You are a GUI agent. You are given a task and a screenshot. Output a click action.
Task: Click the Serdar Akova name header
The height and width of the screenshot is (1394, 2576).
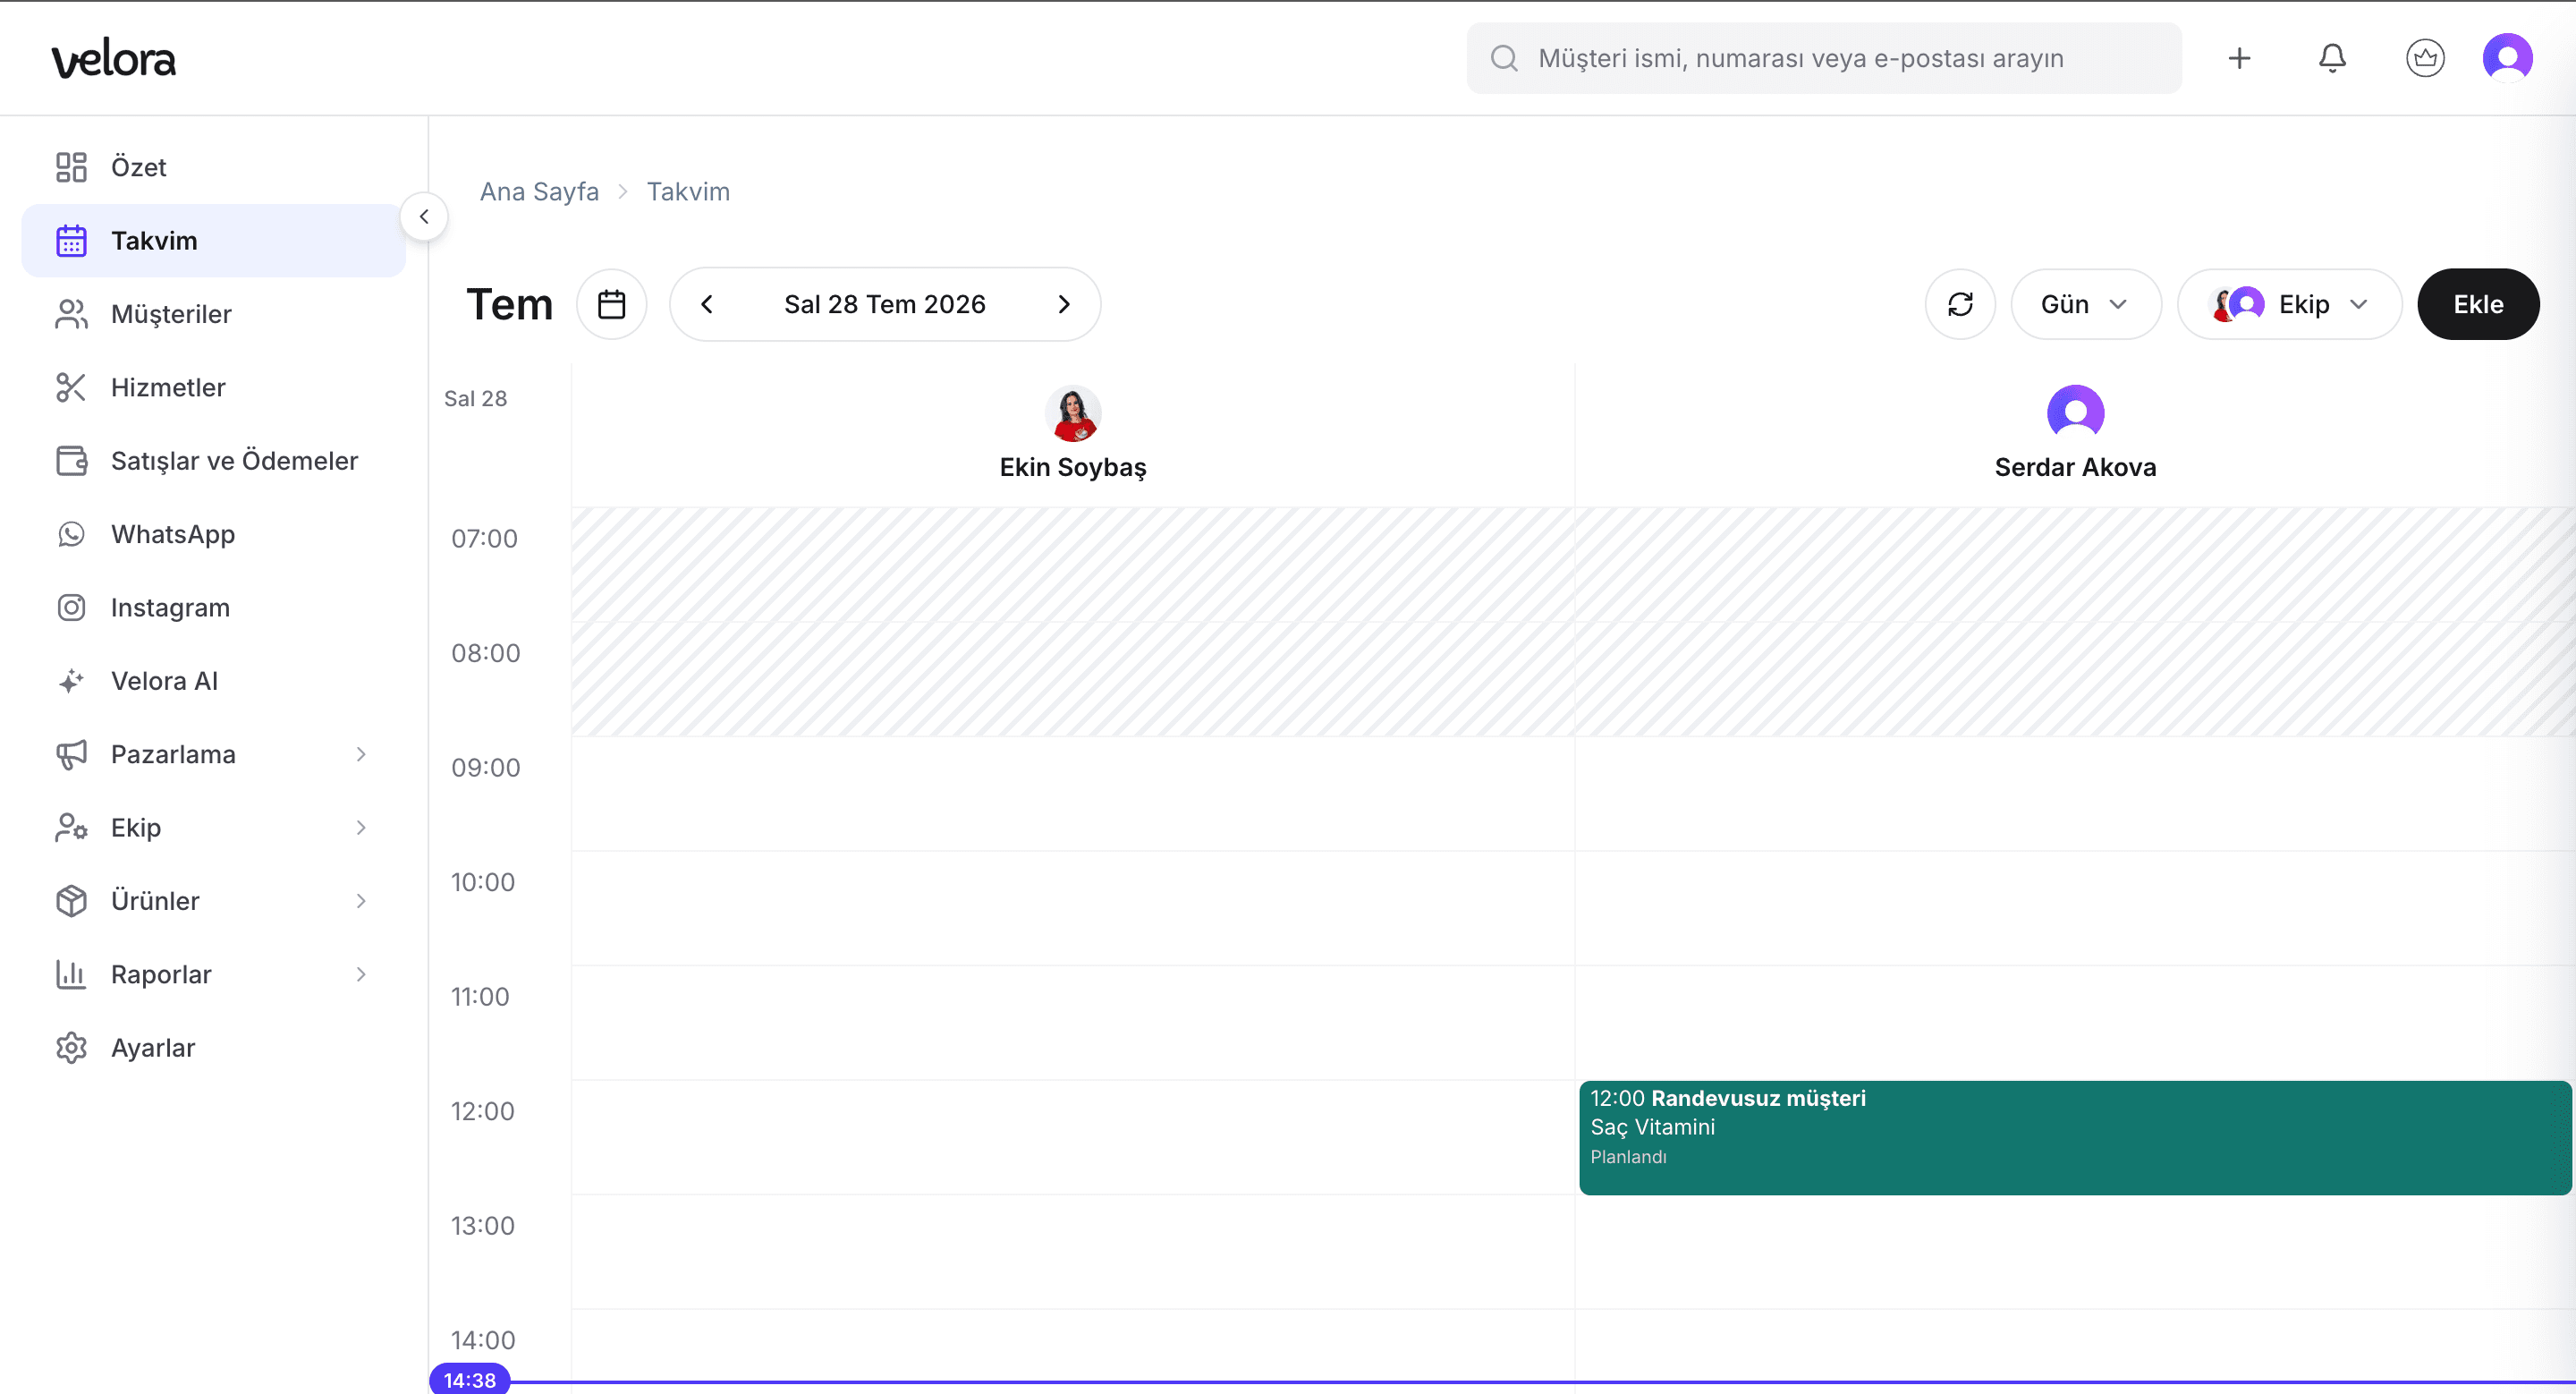2075,467
